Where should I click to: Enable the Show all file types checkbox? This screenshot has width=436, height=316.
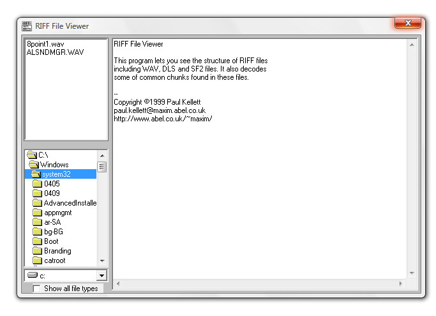tap(36, 289)
